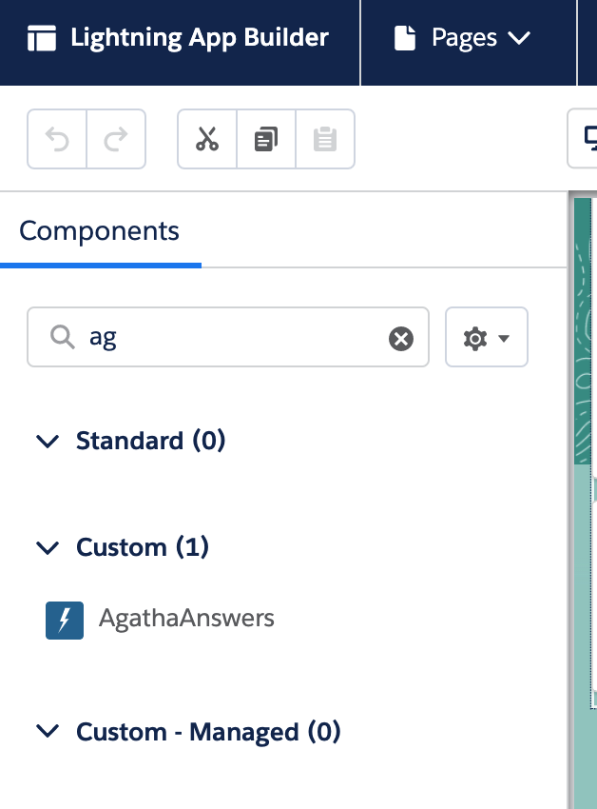Click the AgathaAnswers lightning bolt icon

(65, 621)
